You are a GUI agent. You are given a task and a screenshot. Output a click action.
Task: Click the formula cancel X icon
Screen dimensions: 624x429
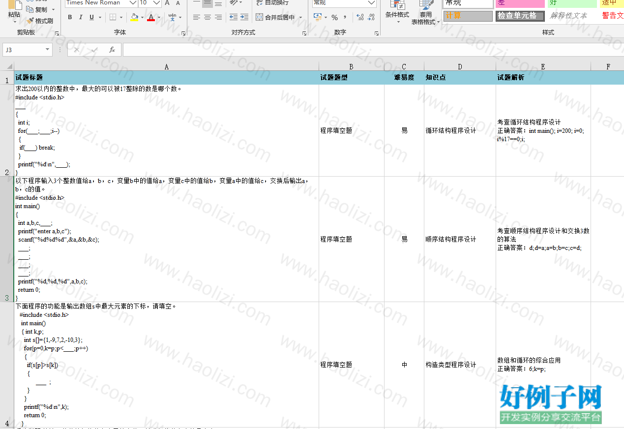(x=76, y=50)
